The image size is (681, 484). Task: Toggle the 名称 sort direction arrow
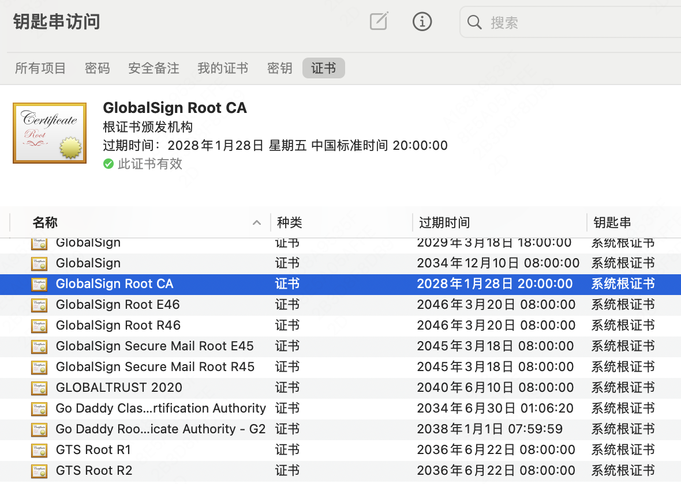click(x=257, y=223)
